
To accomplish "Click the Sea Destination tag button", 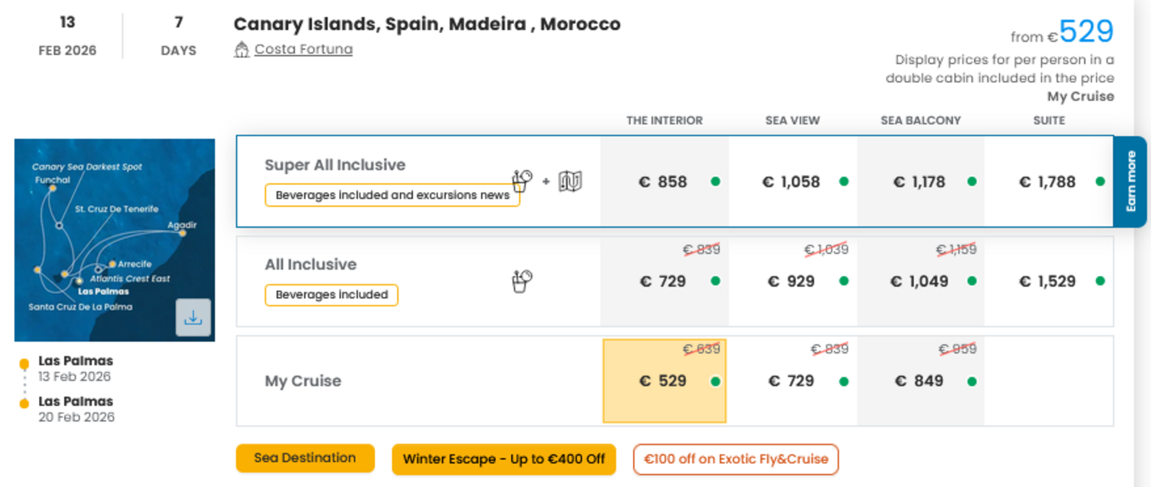I will (x=305, y=458).
